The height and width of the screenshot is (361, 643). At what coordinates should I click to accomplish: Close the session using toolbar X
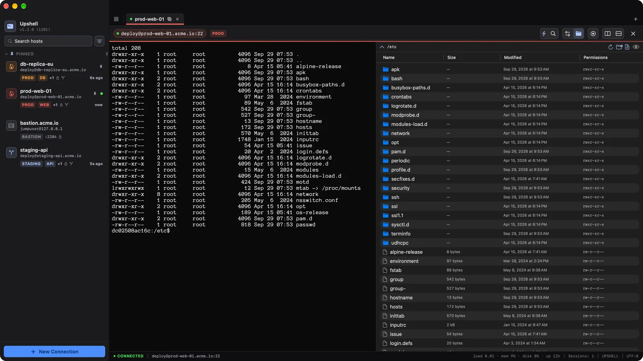[633, 34]
